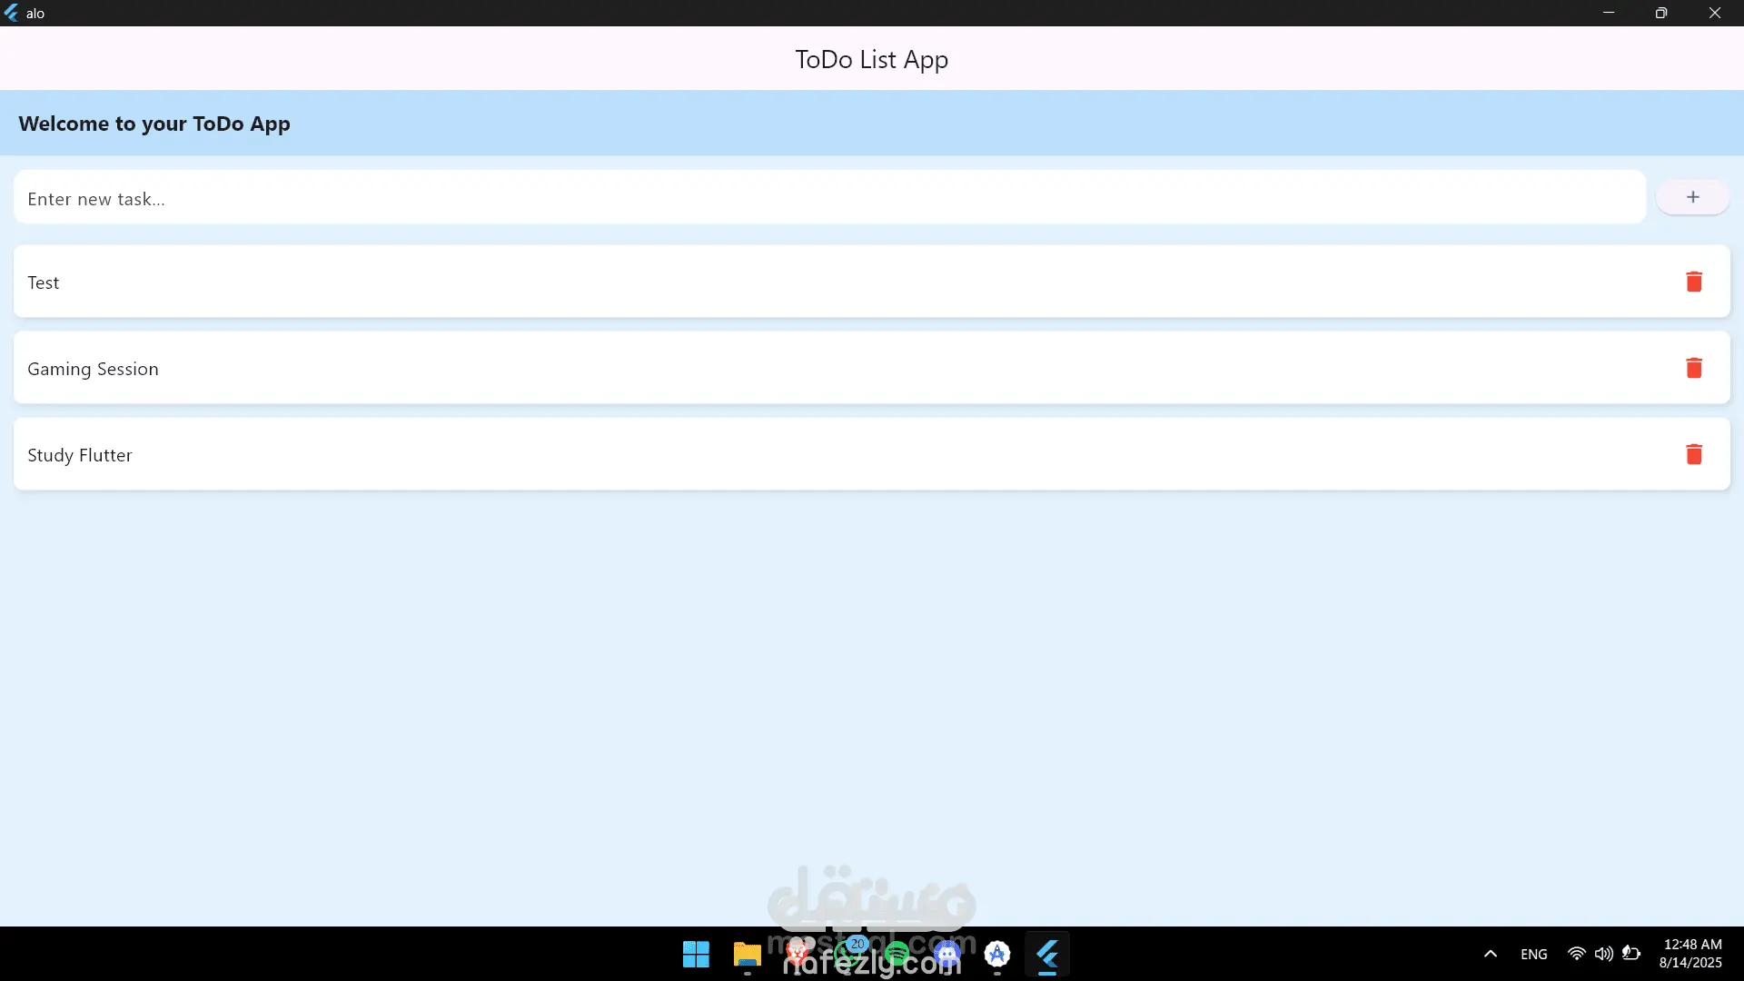Delete the Test task
This screenshot has width=1744, height=981.
1693,282
